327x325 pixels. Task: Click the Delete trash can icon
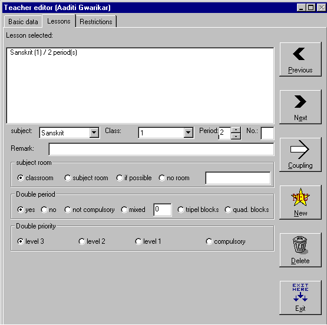click(x=300, y=245)
